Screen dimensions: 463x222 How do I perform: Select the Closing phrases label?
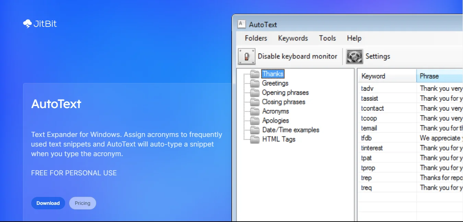point(283,102)
